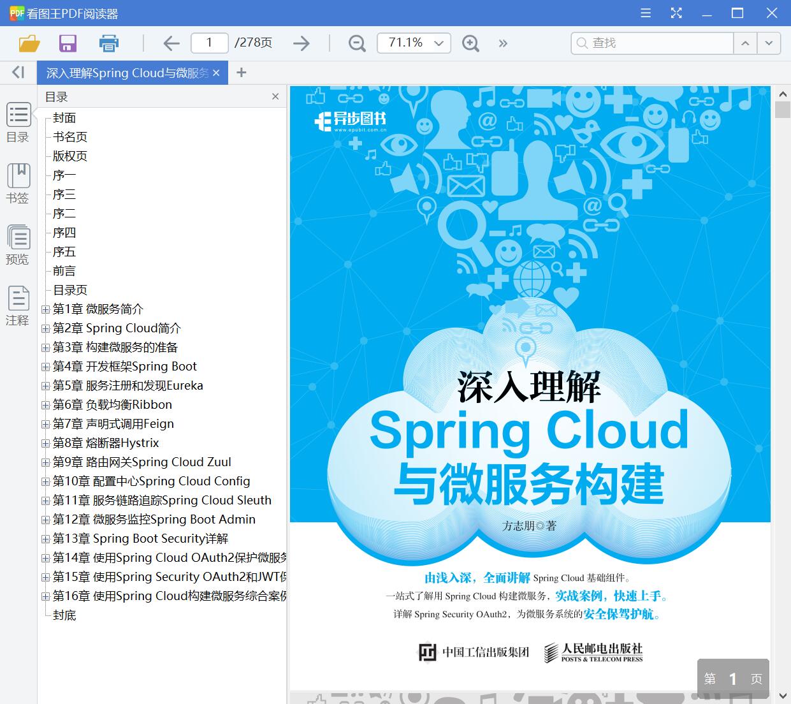Open 第14章 使用Spring Cloud OAuth2 entry
791x704 pixels.
pyautogui.click(x=170, y=558)
